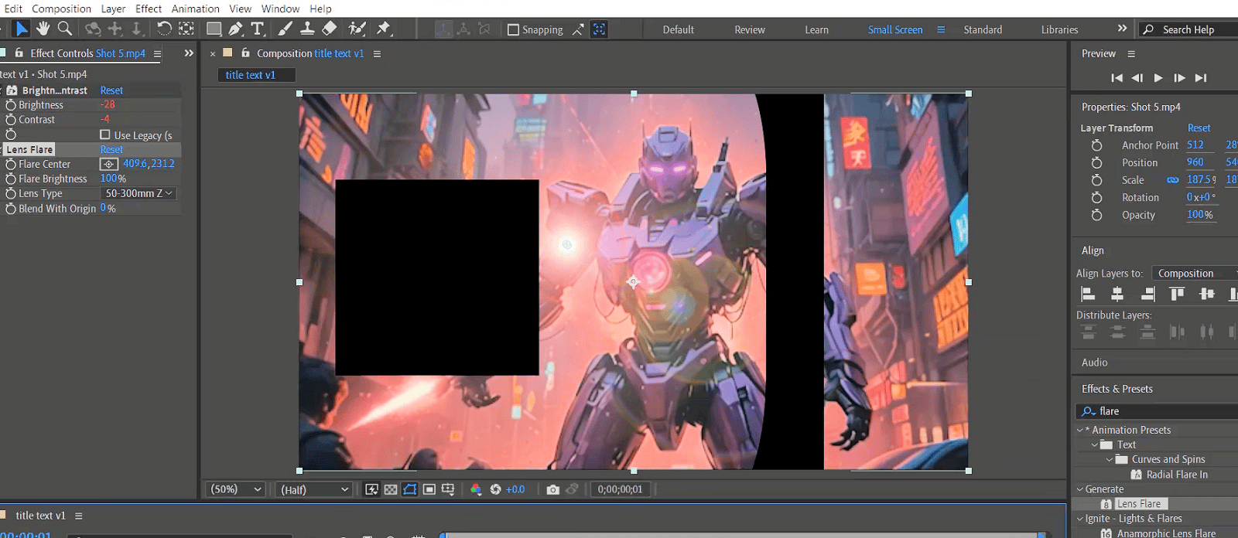Viewport: 1238px width, 538px height.
Task: Click the Opacity 100% value
Action: 1199,215
